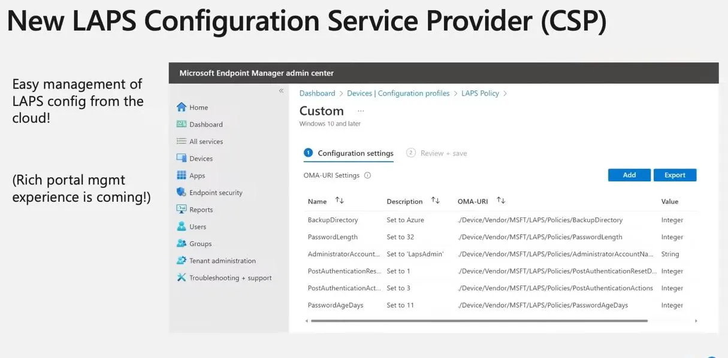Viewport: 728px width, 358px height.
Task: Click the Devices monitor icon
Action: click(x=182, y=158)
